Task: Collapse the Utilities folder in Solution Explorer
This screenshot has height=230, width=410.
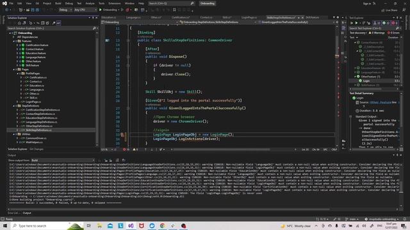Action: click(x=14, y=134)
